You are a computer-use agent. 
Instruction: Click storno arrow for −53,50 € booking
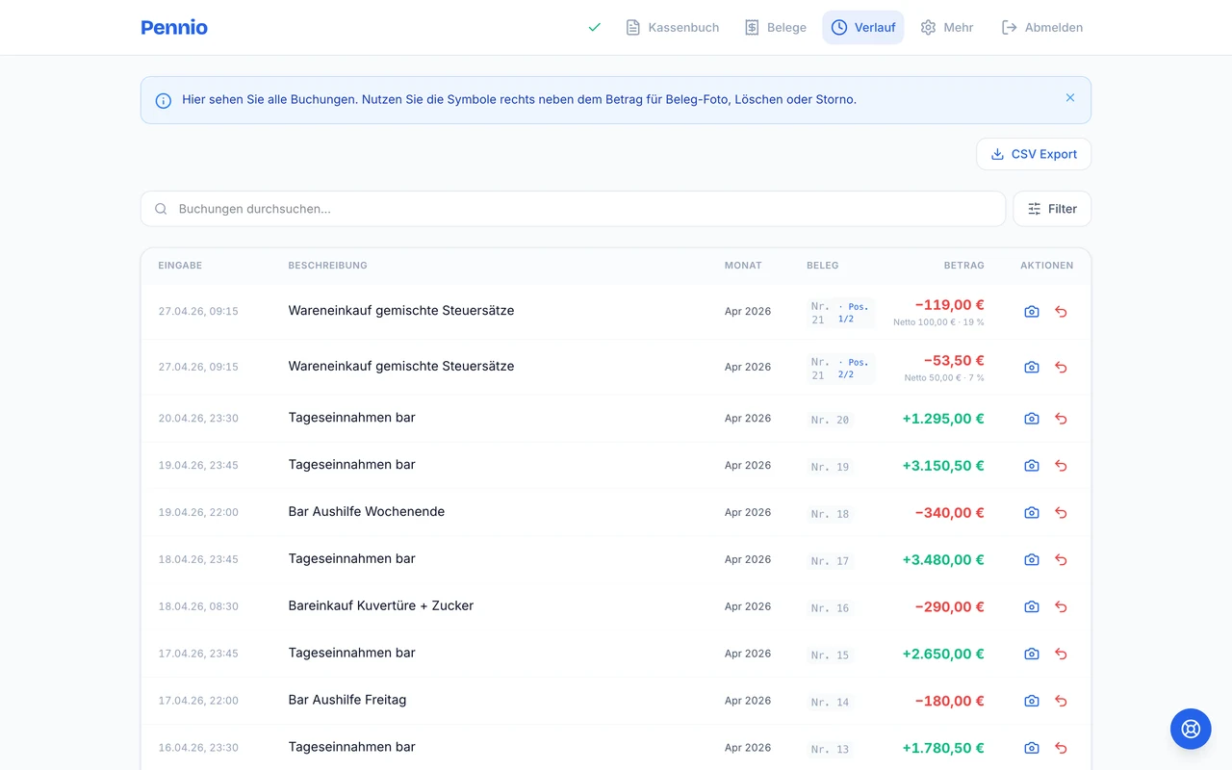pos(1061,368)
